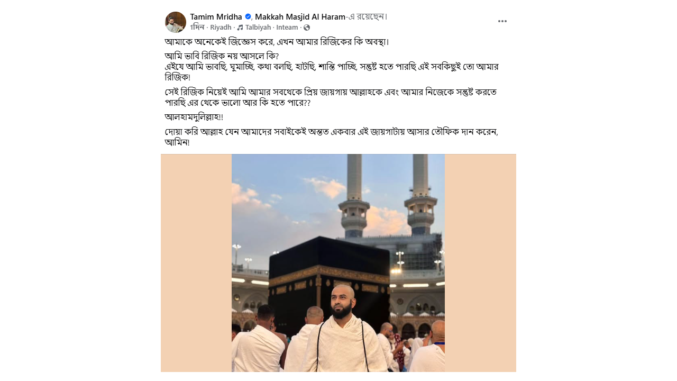Click the beige area left of the photo
Screen dimensions: 677x381
(196, 263)
